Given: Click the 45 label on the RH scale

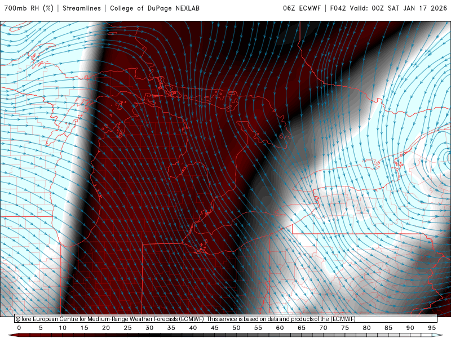Looking at the screenshot, I should (x=215, y=328).
